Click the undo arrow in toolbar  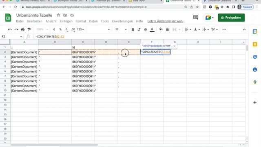[10, 29]
